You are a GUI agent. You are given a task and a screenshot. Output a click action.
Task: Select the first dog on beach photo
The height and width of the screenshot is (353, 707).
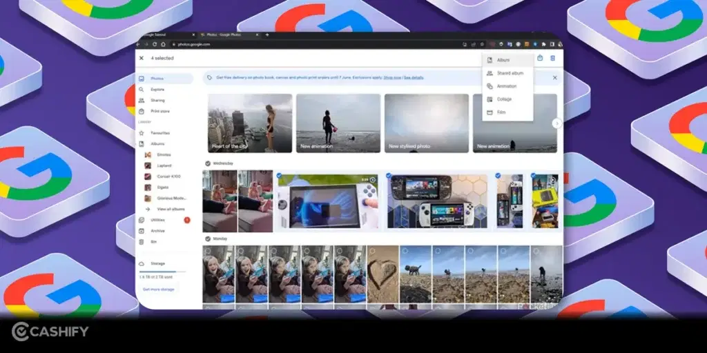tap(404, 251)
